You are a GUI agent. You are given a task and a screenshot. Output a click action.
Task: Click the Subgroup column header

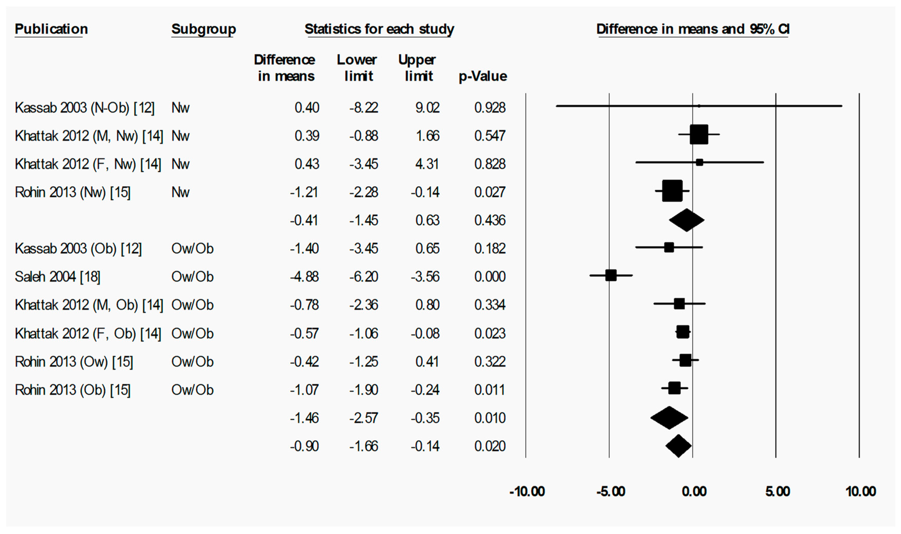click(x=203, y=29)
